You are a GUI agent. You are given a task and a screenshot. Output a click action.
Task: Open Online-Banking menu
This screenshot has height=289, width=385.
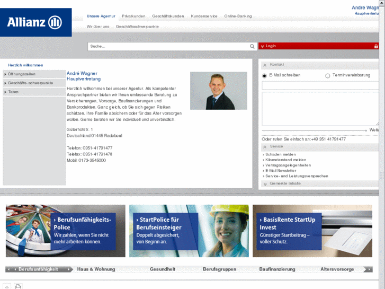(238, 16)
